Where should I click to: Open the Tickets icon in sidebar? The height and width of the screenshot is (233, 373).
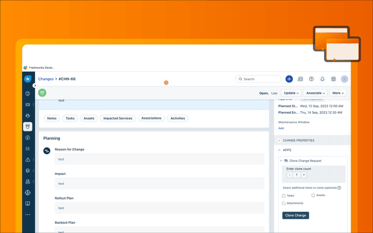pyautogui.click(x=27, y=105)
